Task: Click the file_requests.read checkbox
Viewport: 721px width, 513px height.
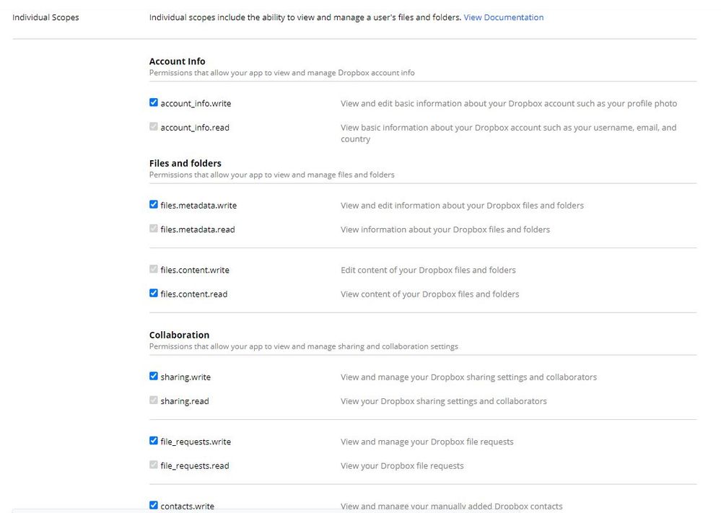Action: [154, 465]
